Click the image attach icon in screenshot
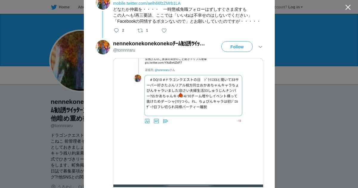The image size is (358, 188). tap(147, 121)
